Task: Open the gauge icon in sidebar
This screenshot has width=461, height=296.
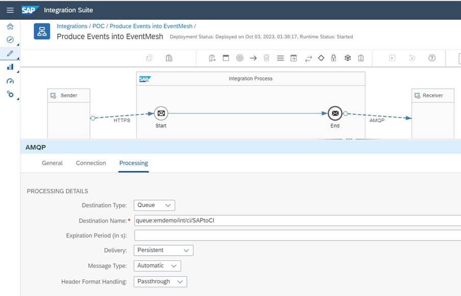Action: [x=10, y=81]
